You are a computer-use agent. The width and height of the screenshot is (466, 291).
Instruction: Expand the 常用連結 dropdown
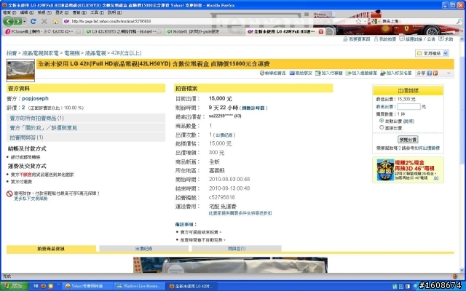click(x=445, y=53)
